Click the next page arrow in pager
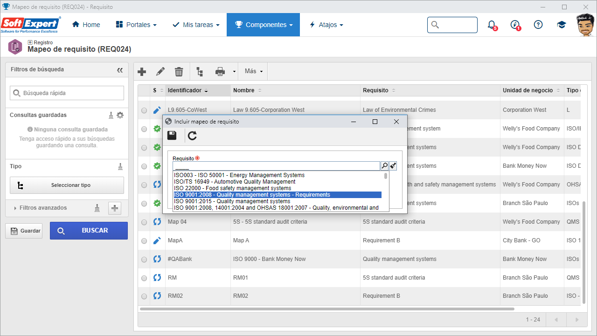The height and width of the screenshot is (336, 597). pos(577,320)
